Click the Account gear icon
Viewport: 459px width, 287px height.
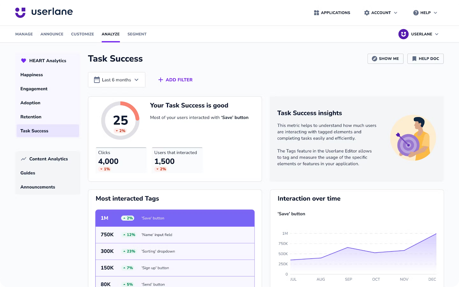click(x=367, y=13)
